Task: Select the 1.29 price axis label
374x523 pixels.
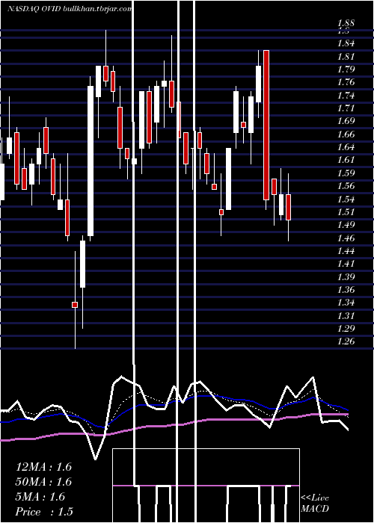Action: click(x=346, y=329)
